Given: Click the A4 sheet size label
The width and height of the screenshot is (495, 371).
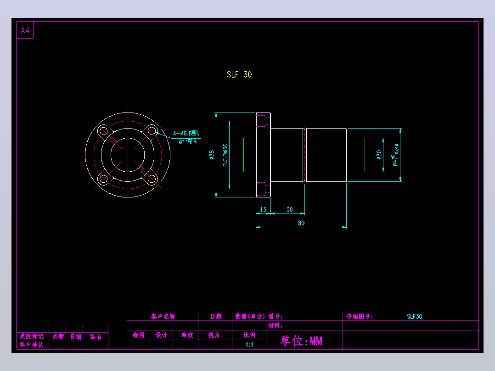Looking at the screenshot, I should [25, 30].
